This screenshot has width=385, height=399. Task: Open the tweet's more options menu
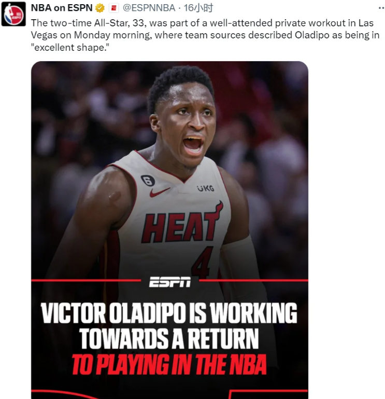click(381, 8)
